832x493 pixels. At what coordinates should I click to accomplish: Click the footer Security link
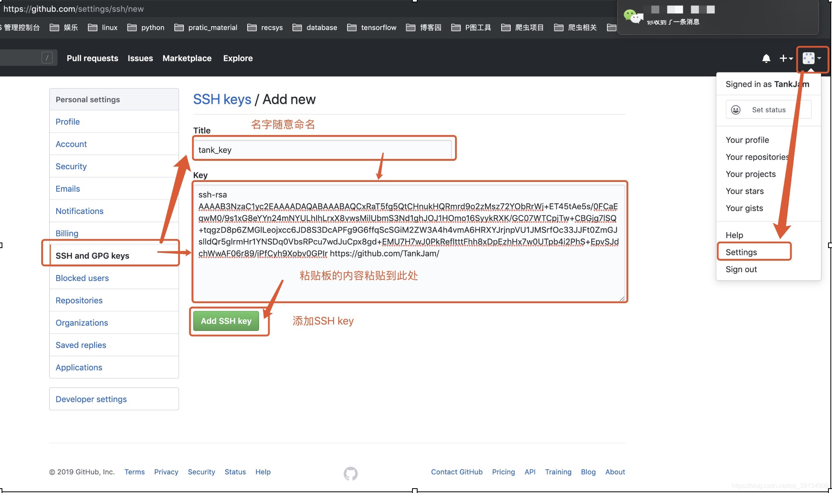click(201, 472)
